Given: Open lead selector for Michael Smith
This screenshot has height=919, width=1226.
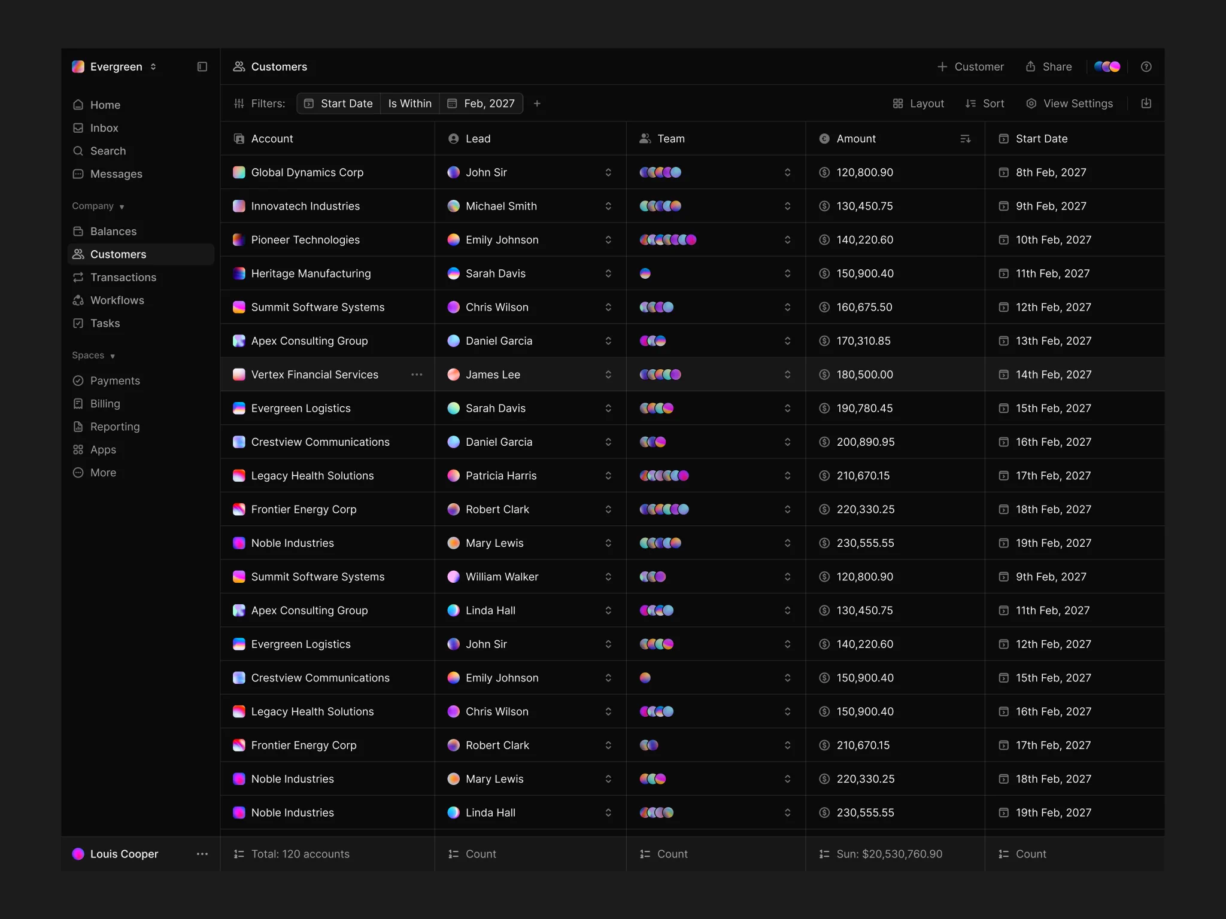Looking at the screenshot, I should (x=608, y=206).
